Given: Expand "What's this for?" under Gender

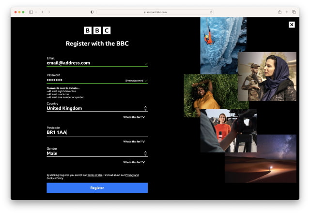Looking at the screenshot, I should pos(134,162).
